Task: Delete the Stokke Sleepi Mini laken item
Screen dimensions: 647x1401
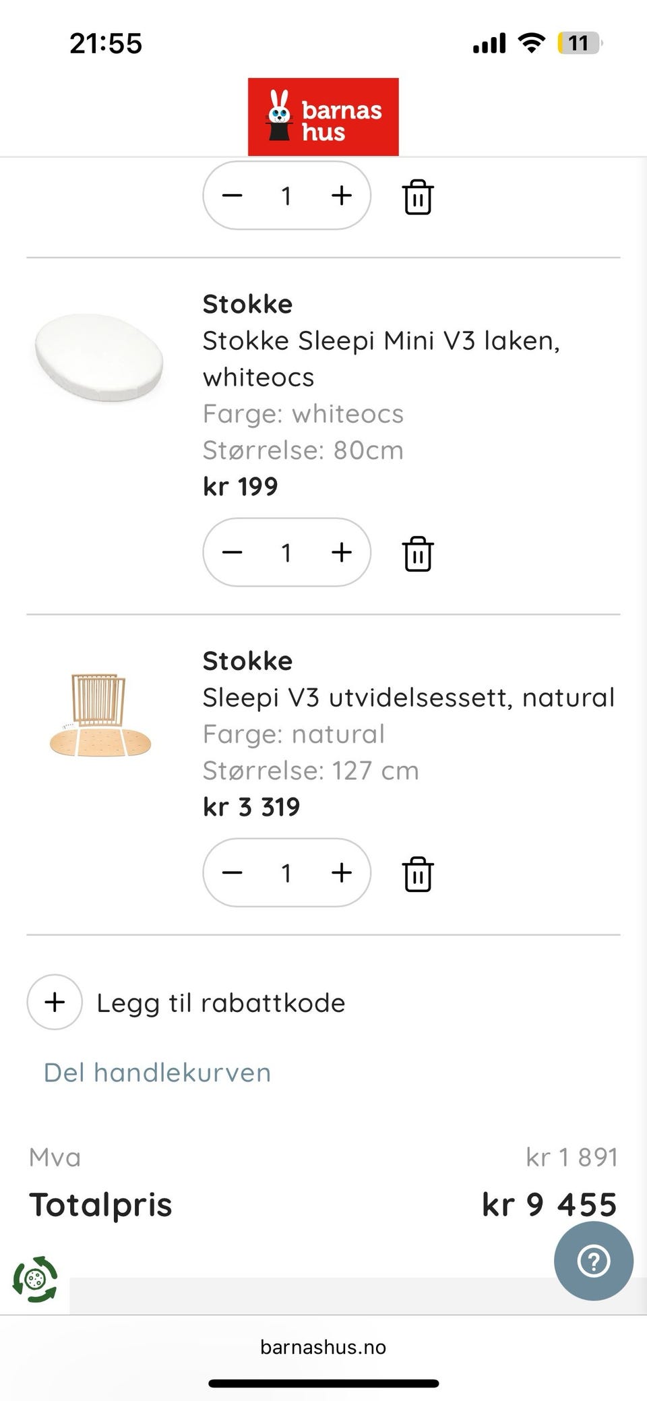Action: point(418,554)
